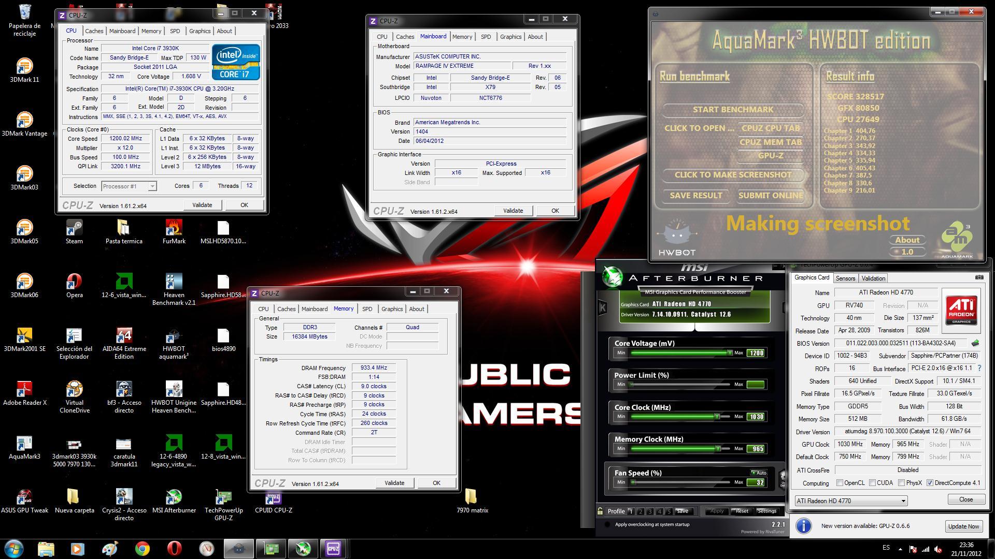Click GPU-Z BIOS save chip icon

(975, 343)
